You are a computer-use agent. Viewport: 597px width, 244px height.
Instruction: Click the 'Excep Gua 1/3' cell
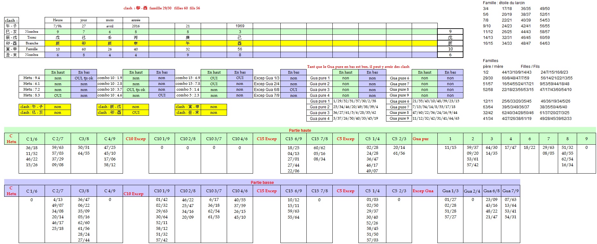point(267,78)
